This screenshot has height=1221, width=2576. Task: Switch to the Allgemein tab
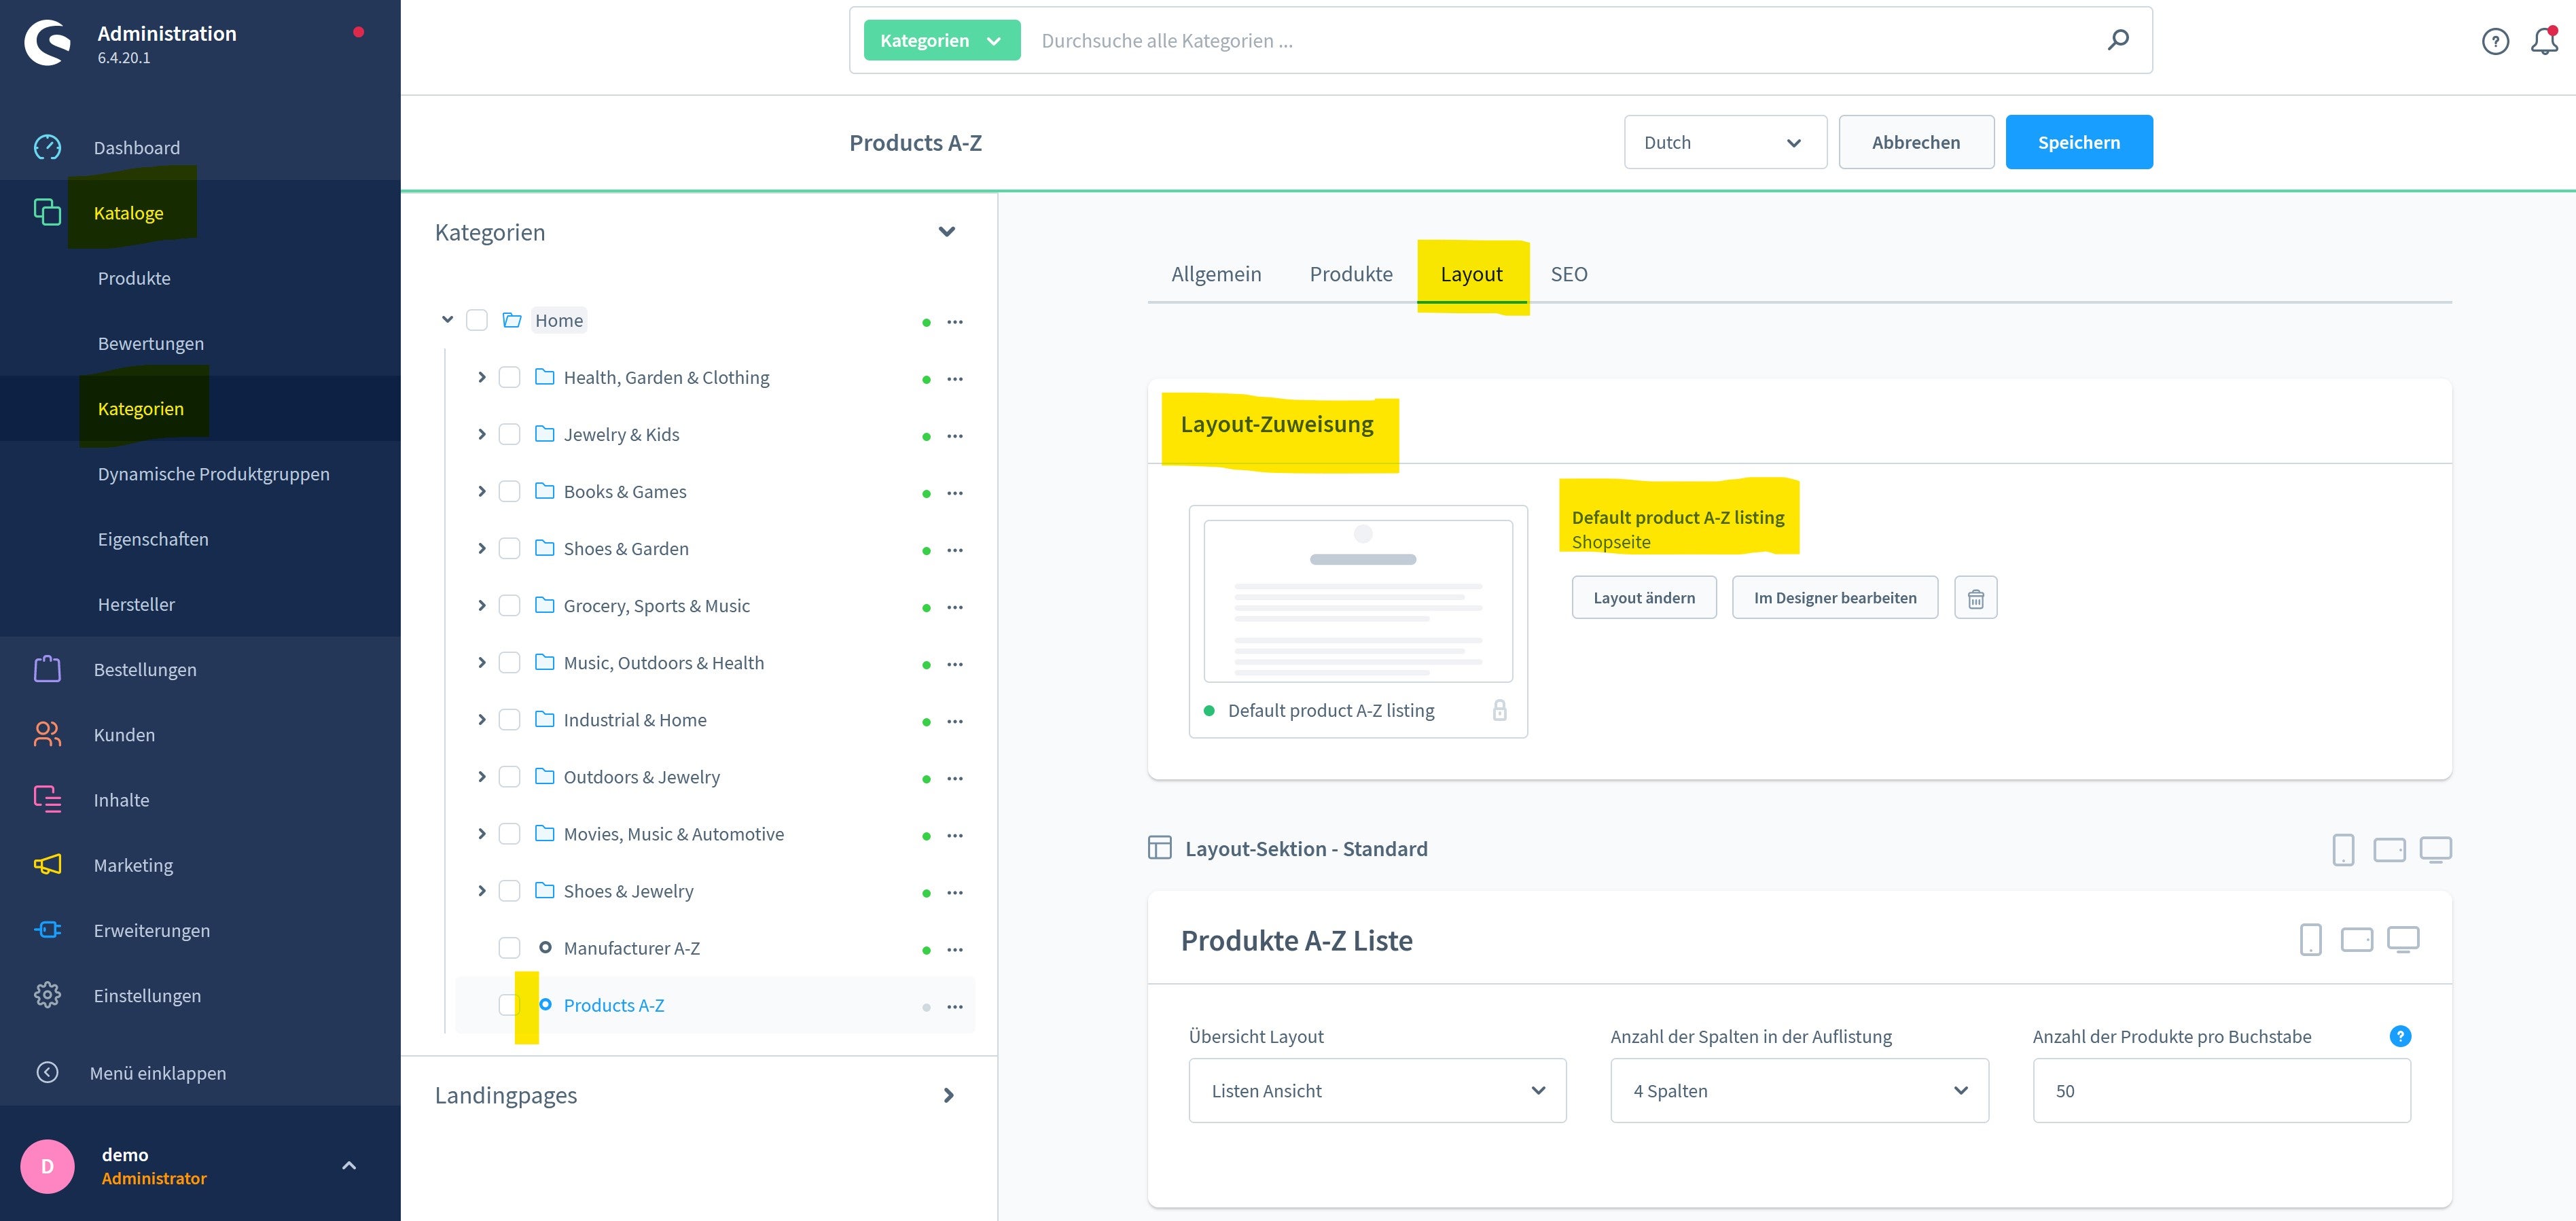click(1216, 273)
